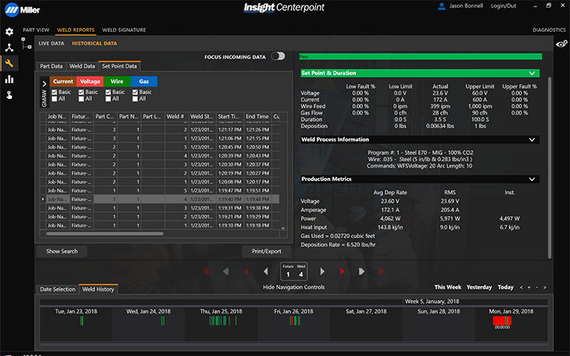Jump to last fault, far-right dark red arrow
This screenshot has width=570, height=356.
(x=381, y=271)
